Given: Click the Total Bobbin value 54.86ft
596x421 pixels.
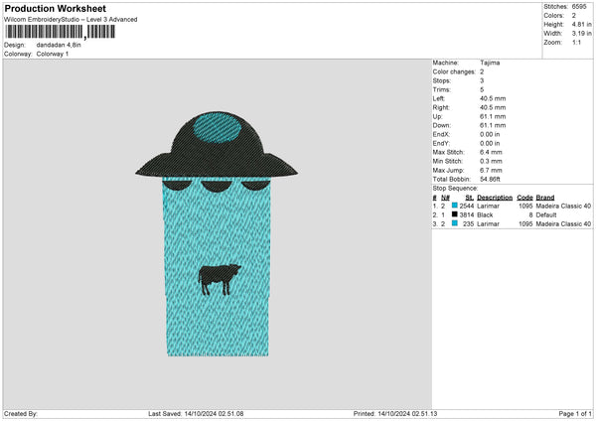Looking at the screenshot, I should click(490, 179).
